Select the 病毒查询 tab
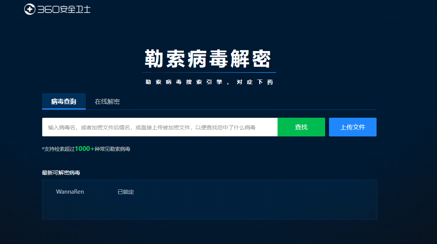The height and width of the screenshot is (244, 437). [64, 101]
